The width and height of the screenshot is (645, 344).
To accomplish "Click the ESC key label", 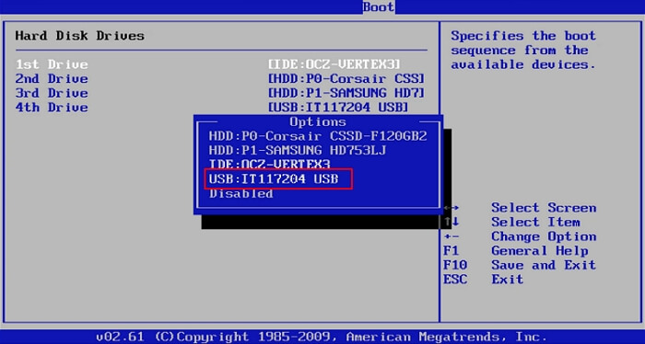I will [x=455, y=280].
